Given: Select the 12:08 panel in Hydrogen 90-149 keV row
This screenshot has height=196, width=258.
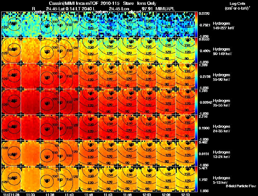Looking at the screenshot, I should tap(166, 50).
